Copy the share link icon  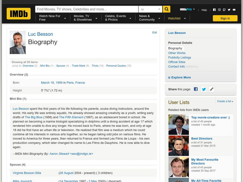tap(212, 89)
